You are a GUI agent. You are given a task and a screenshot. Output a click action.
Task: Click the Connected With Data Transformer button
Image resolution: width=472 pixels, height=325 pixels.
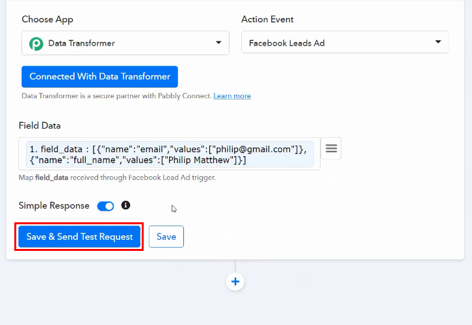[x=99, y=77]
